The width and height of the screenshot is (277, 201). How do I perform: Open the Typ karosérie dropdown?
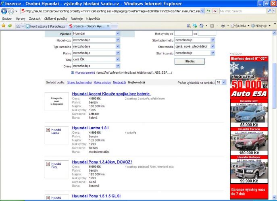[96, 47]
